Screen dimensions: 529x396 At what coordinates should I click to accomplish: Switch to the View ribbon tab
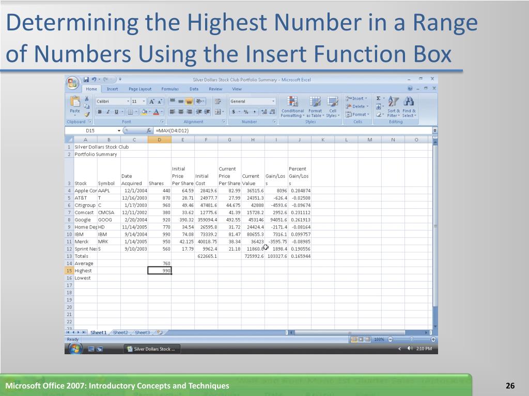[x=237, y=89]
